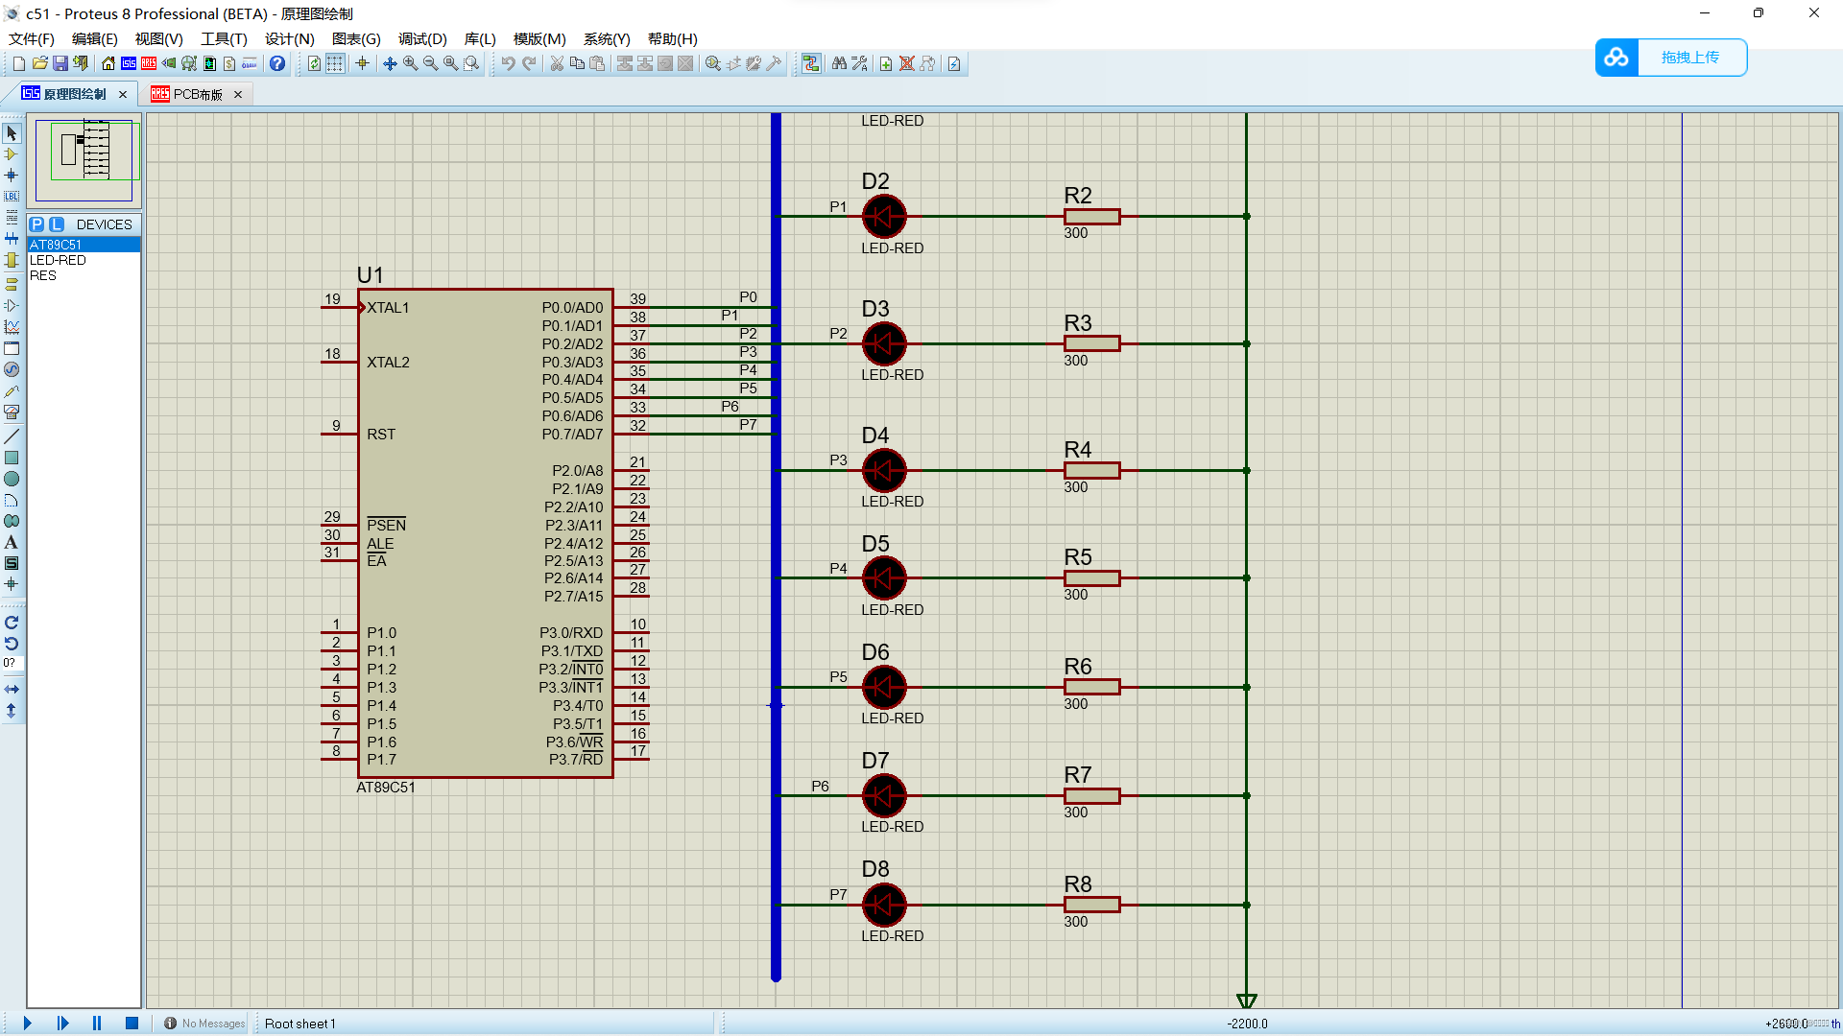Toggle the grid display icon
This screenshot has width=1843, height=1036.
[x=335, y=63]
